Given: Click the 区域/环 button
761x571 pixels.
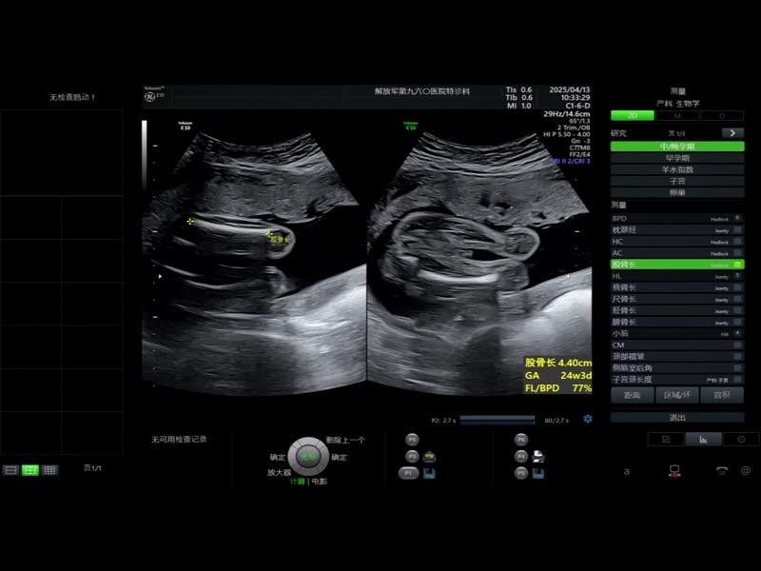Looking at the screenshot, I should pos(677,395).
